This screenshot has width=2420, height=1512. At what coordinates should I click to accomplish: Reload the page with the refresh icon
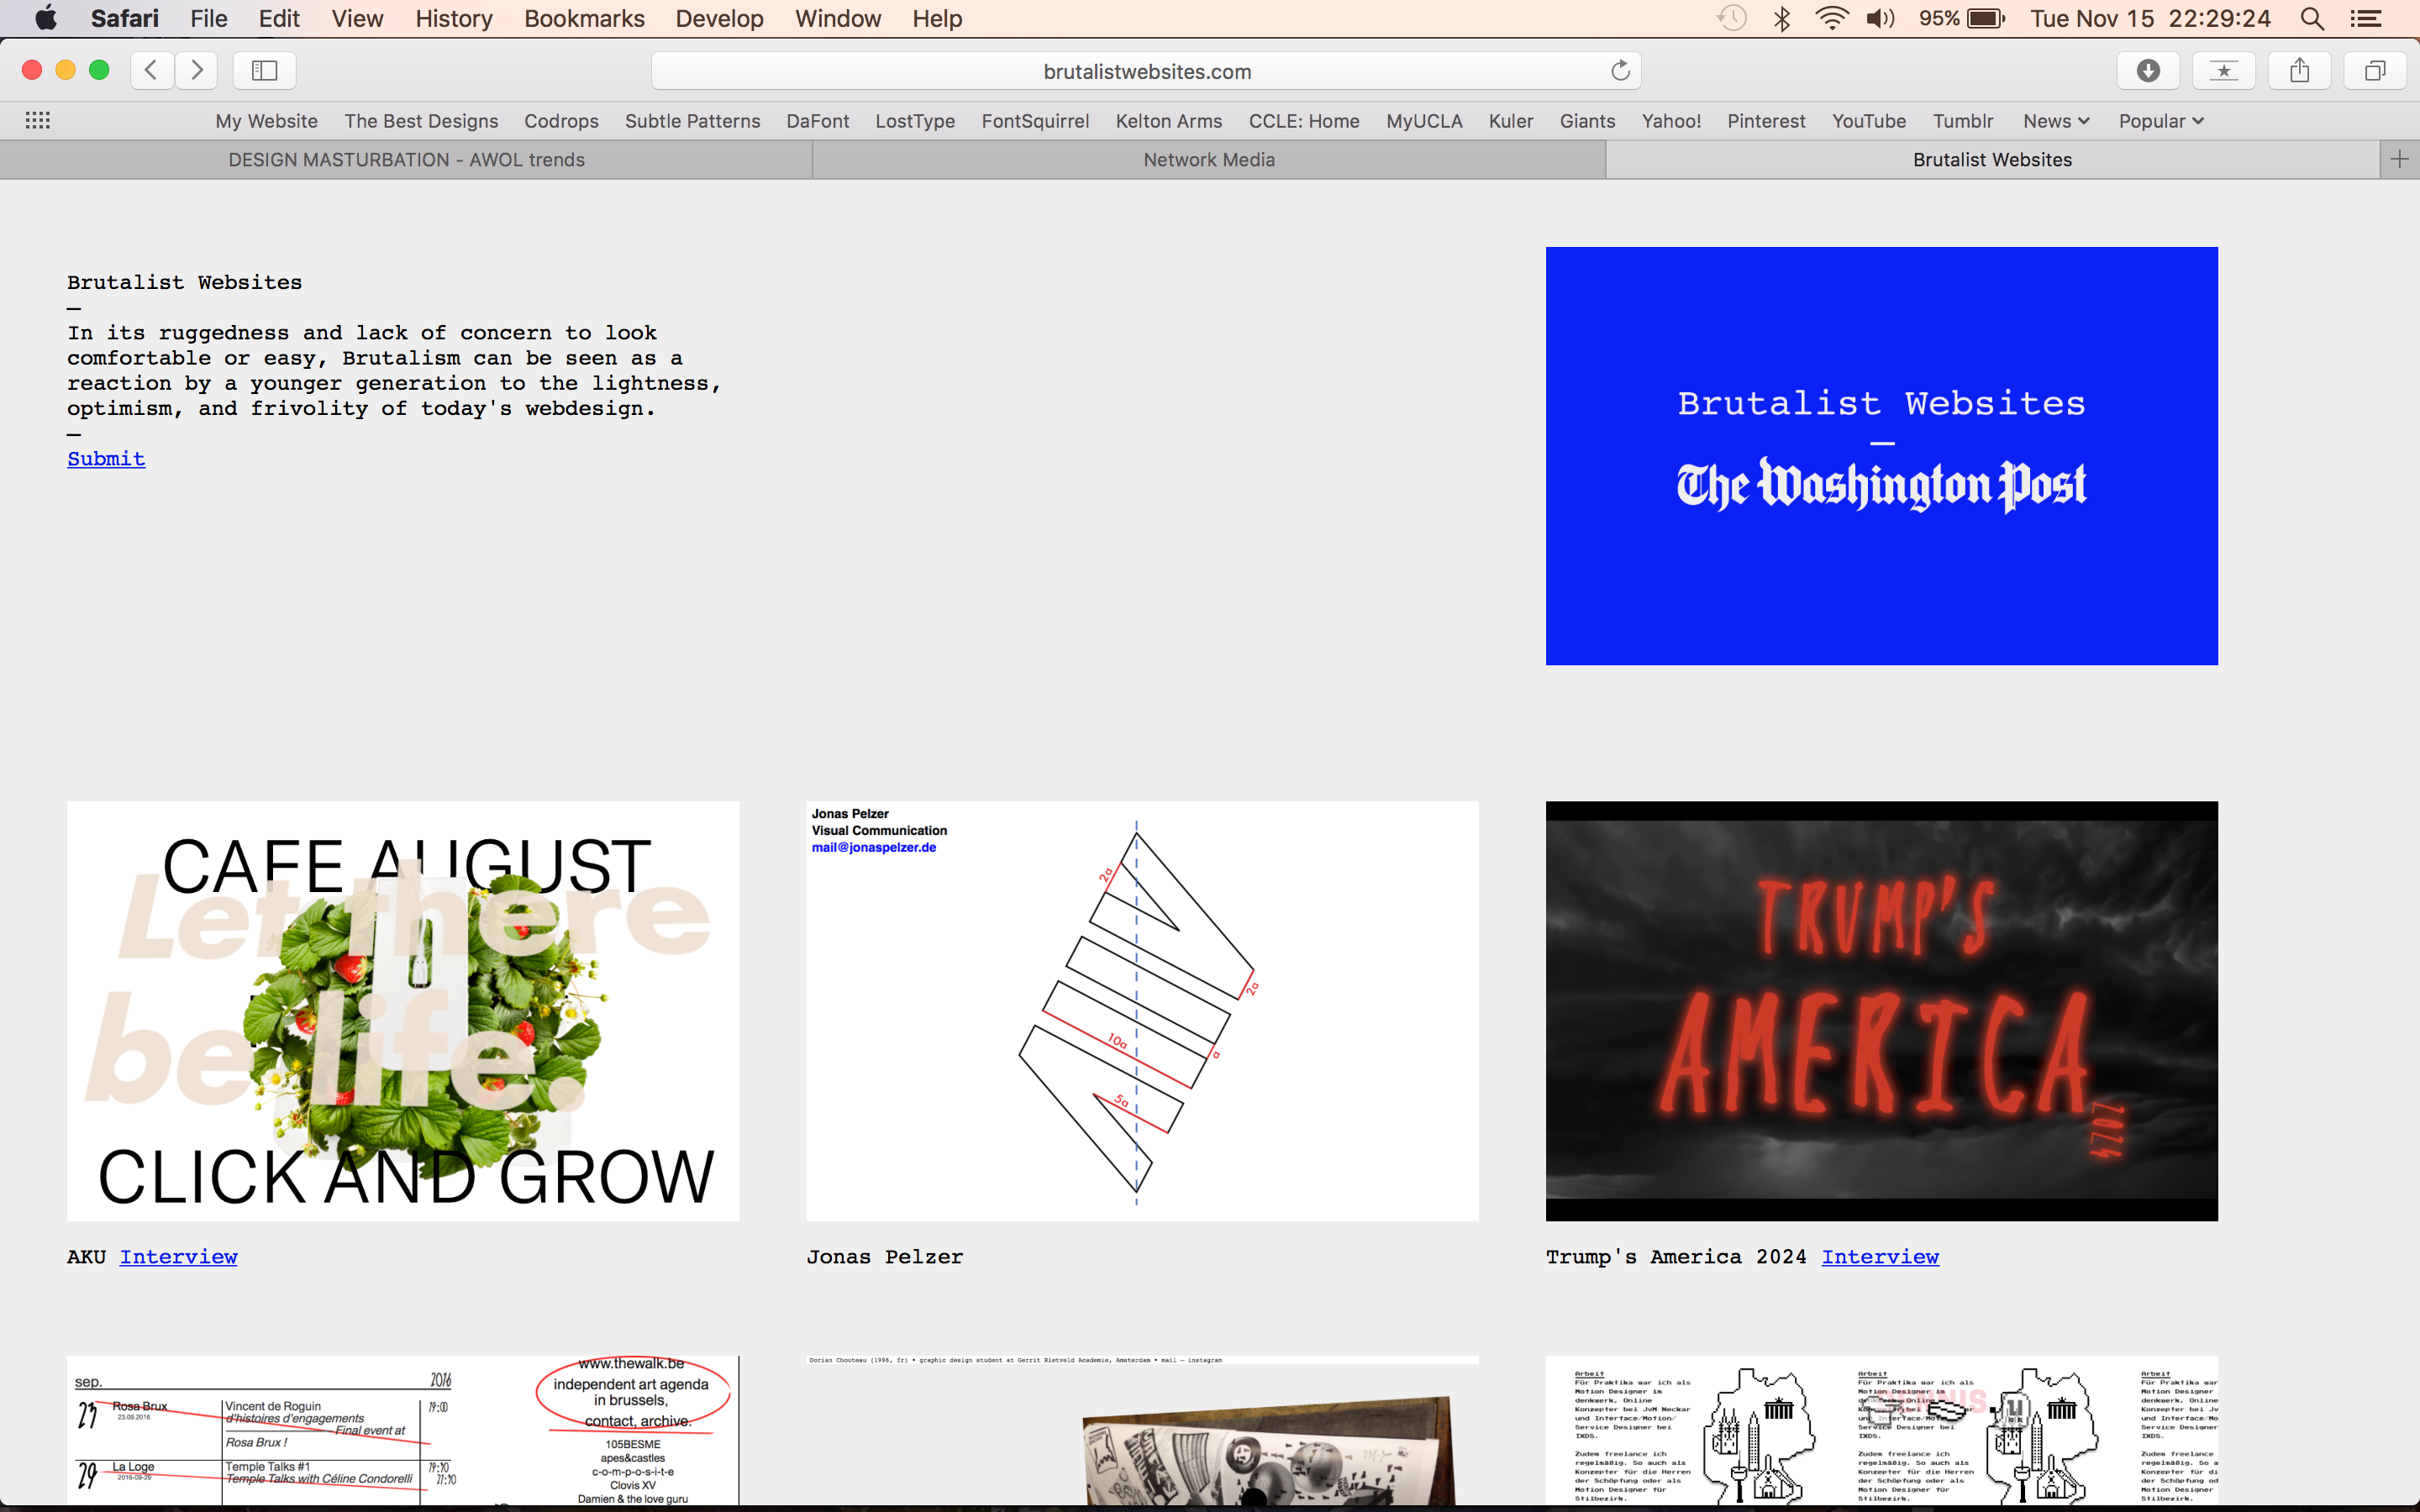pyautogui.click(x=1620, y=71)
